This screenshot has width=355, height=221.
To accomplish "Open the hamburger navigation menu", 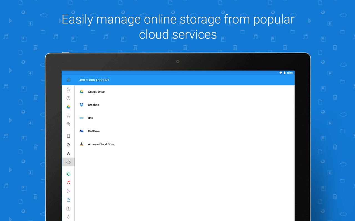I will point(69,80).
